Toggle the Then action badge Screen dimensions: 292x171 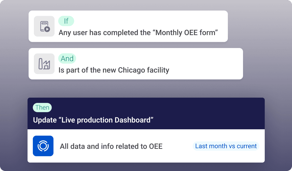42,107
